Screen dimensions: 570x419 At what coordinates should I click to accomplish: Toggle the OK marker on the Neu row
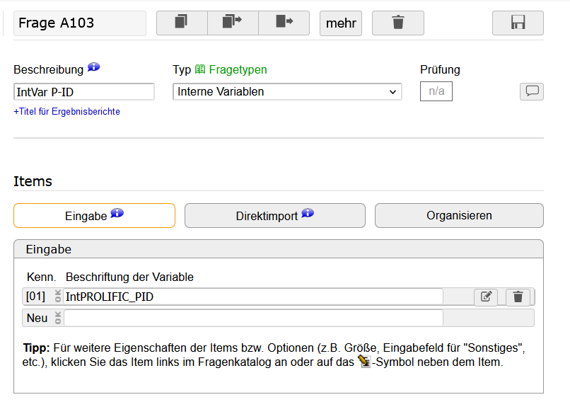pos(58,318)
